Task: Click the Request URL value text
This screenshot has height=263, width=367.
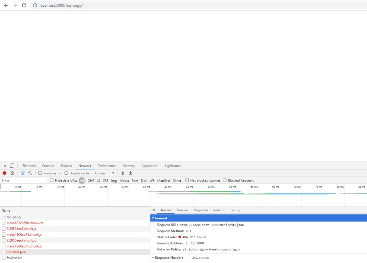Action: click(212, 225)
